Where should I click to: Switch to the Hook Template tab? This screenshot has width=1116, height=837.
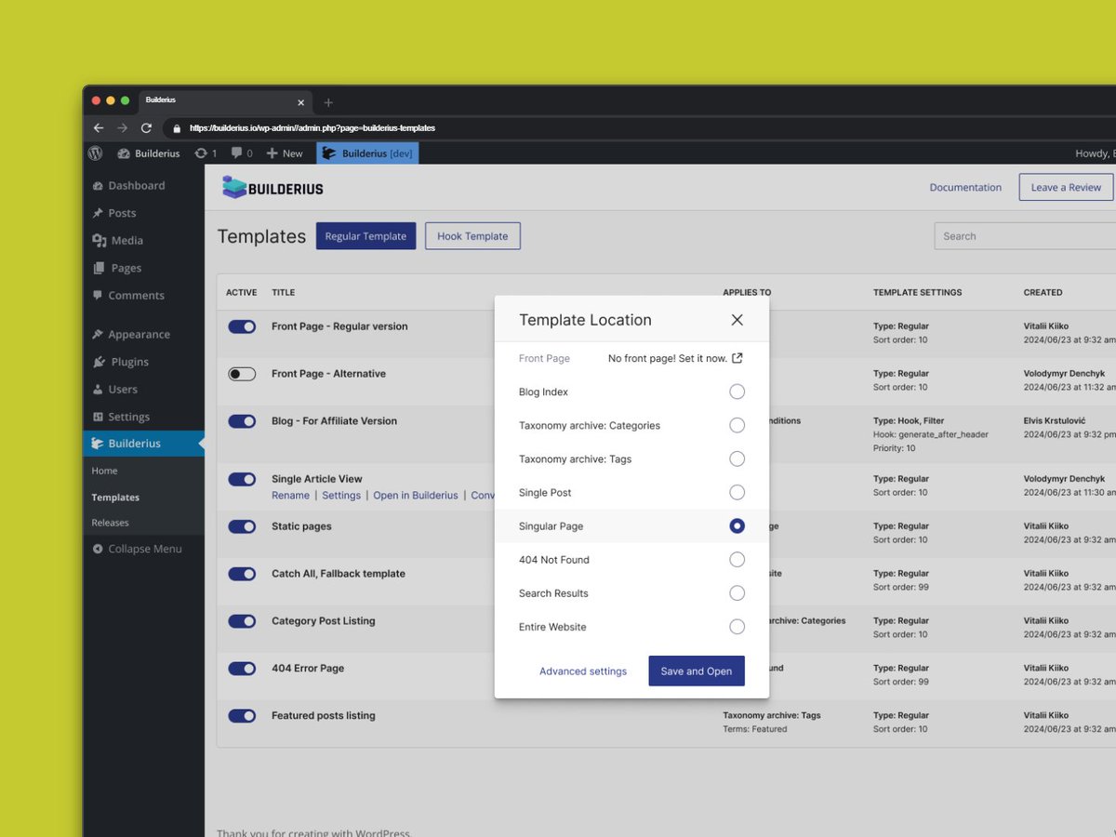[x=472, y=235]
